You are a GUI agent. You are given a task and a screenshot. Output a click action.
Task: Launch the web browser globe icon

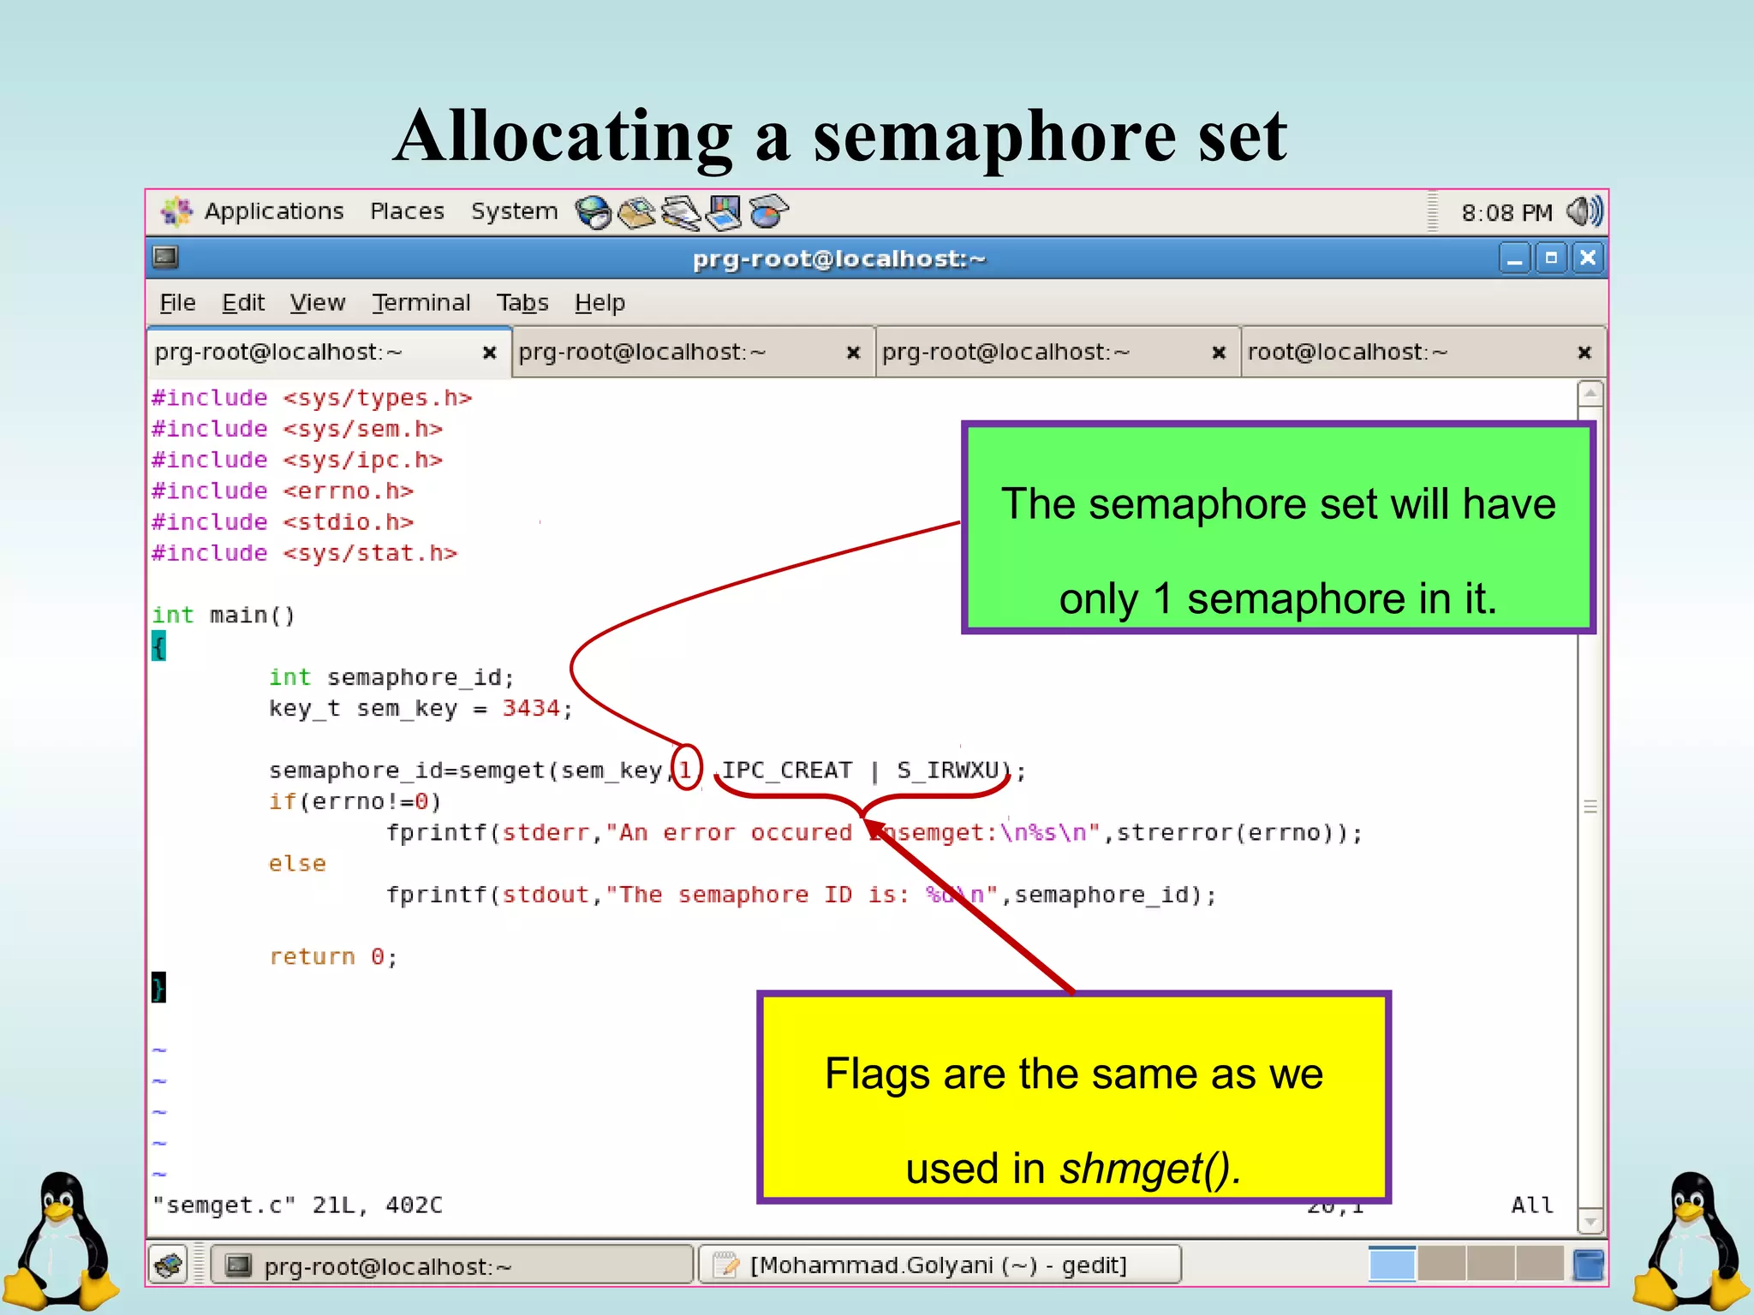pos(593,212)
